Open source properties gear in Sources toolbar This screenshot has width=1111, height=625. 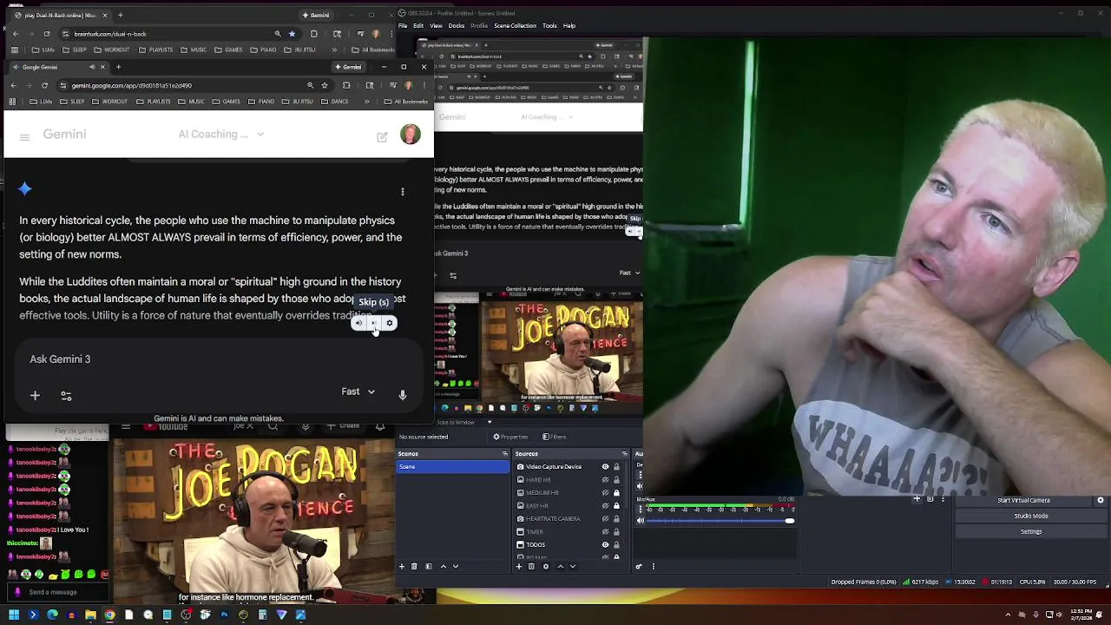(x=545, y=566)
